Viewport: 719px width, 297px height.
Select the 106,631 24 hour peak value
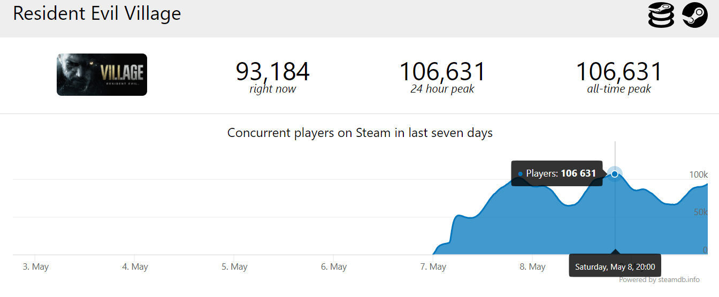coord(442,72)
